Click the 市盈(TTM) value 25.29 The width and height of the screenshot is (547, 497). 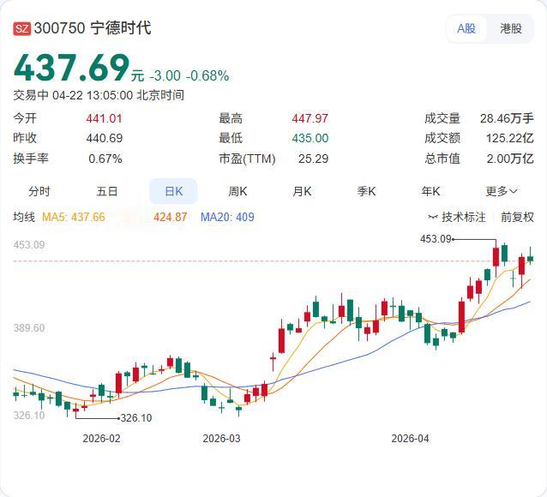coord(313,159)
